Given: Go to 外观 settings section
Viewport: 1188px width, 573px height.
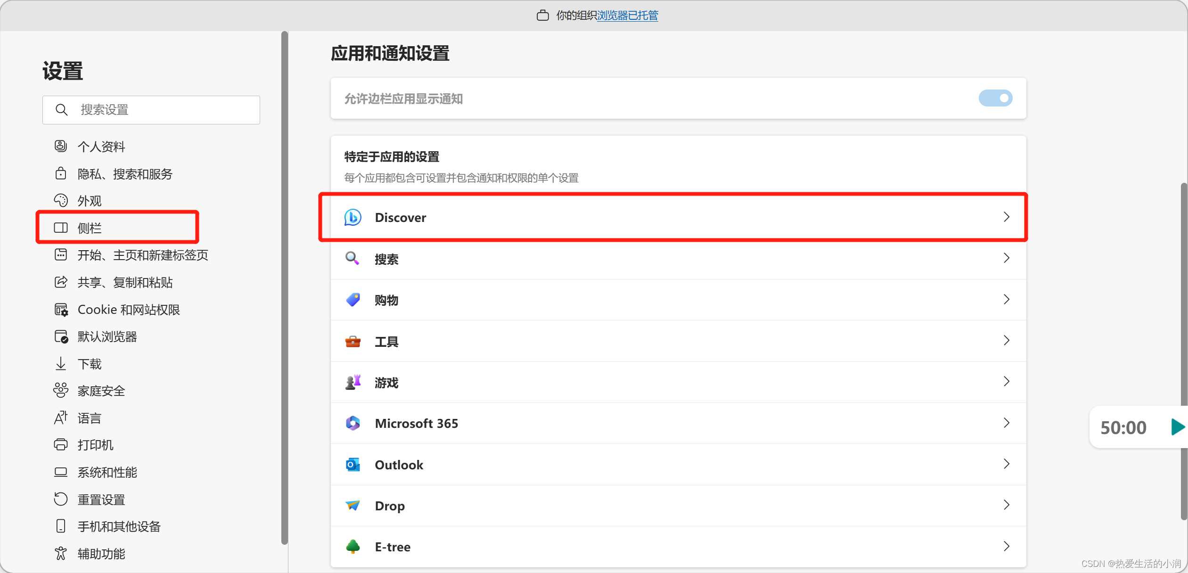Looking at the screenshot, I should coord(90,201).
